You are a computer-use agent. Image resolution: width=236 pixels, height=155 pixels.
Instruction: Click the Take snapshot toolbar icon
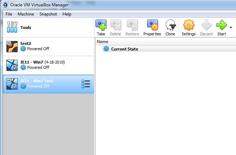(101, 25)
